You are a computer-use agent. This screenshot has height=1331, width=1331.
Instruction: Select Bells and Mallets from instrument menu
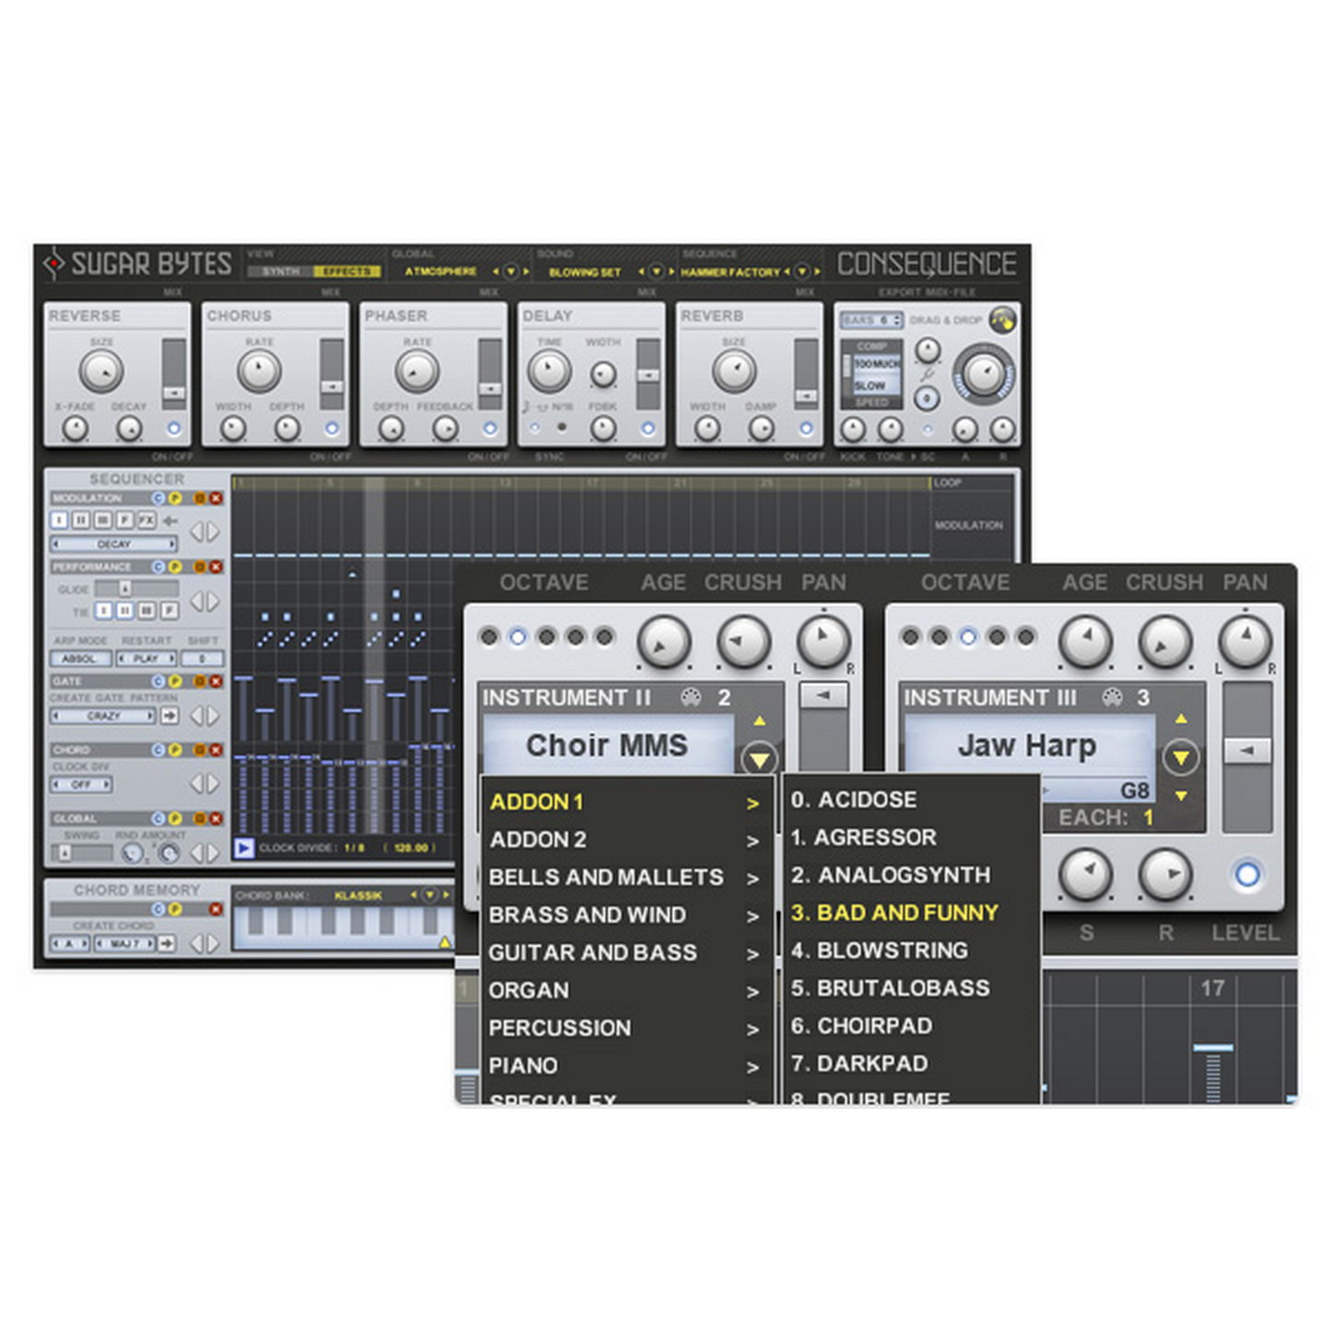[606, 877]
